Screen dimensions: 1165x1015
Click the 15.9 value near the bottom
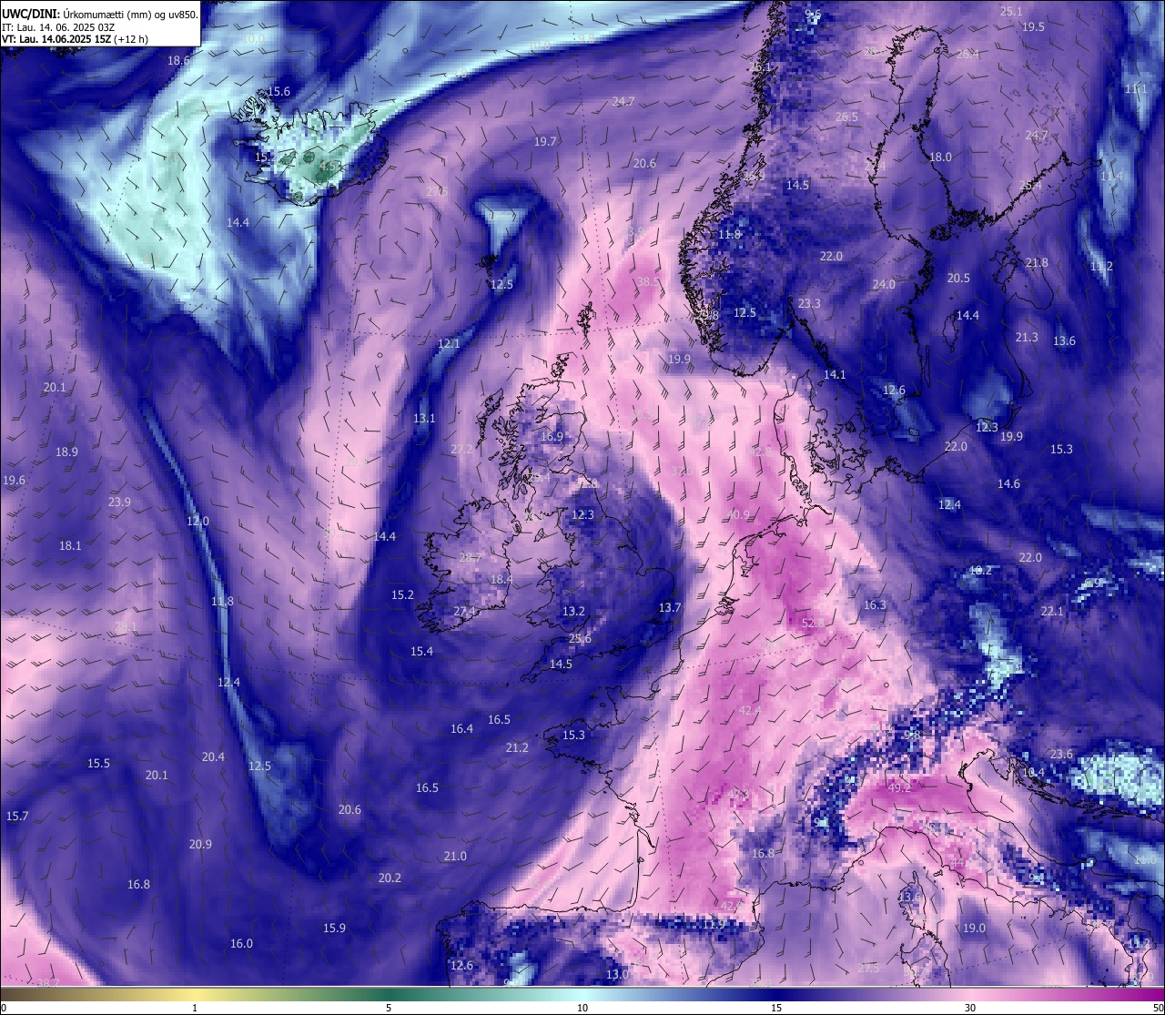tap(334, 929)
